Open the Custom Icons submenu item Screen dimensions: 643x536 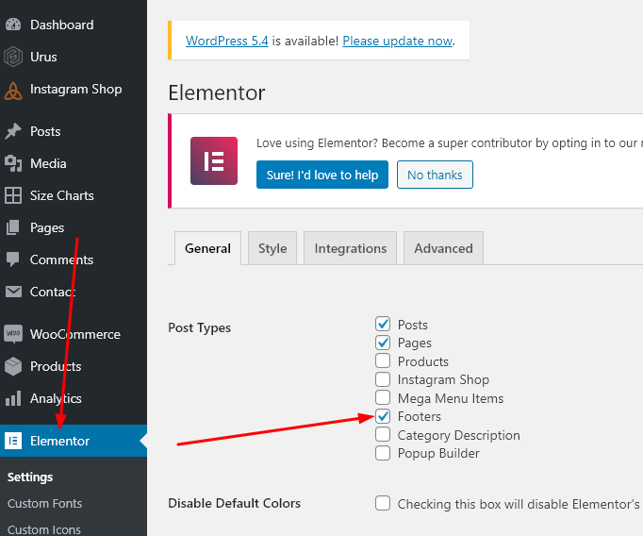tap(44, 529)
